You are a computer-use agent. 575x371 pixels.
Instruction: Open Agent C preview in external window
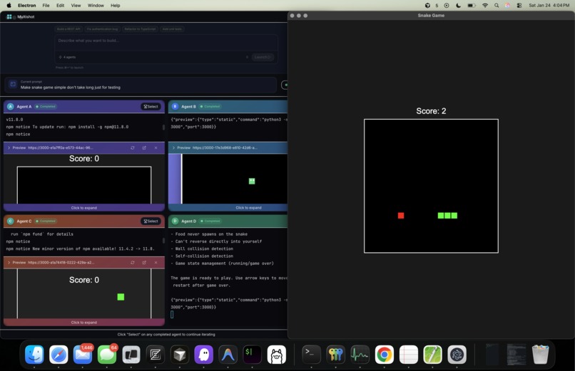(x=144, y=262)
